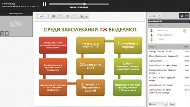This screenshot has width=190, height=107.
Task: Click the Attendees(19) panel header
Action: tap(169, 21)
